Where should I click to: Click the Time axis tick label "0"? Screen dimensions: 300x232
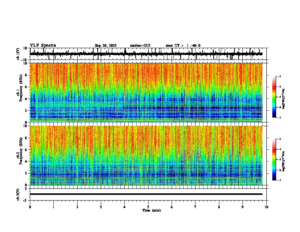point(30,207)
